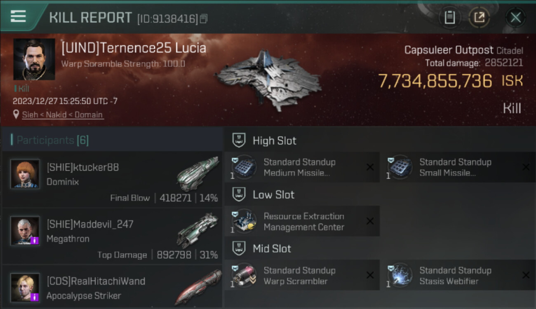Click the Standard Standup Stasis Webifier icon
This screenshot has width=536, height=309.
400,275
